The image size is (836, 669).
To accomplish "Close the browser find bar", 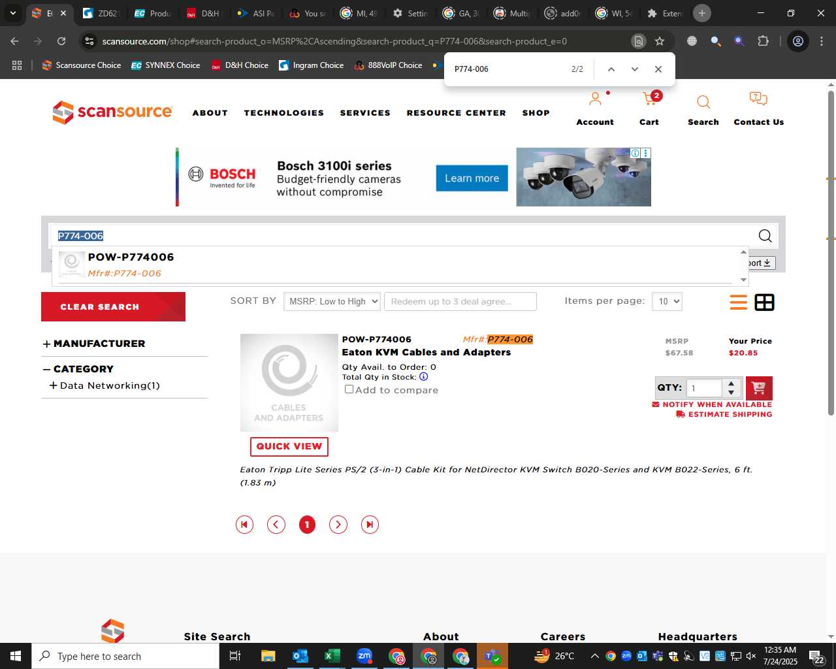I will coord(658,69).
